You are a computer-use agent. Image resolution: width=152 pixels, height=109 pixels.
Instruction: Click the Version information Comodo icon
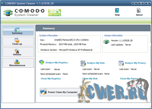(x=106, y=42)
